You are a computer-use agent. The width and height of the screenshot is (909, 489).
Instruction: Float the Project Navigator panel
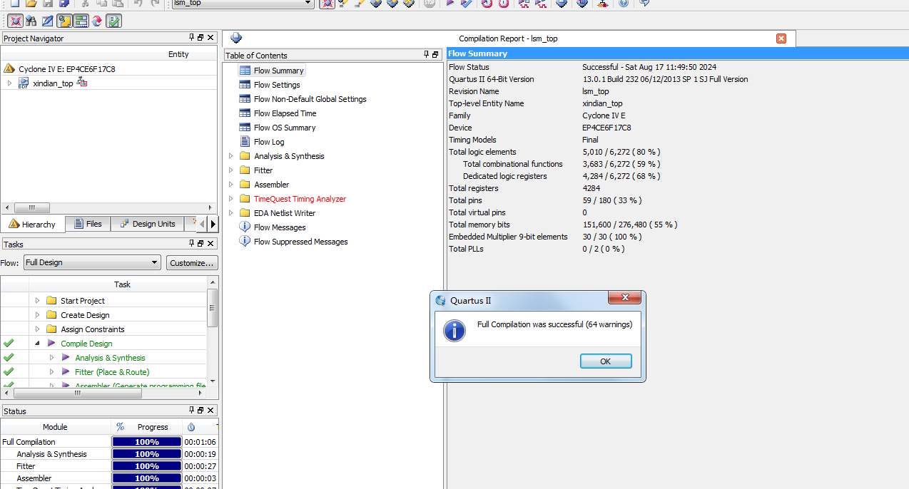[x=201, y=38]
